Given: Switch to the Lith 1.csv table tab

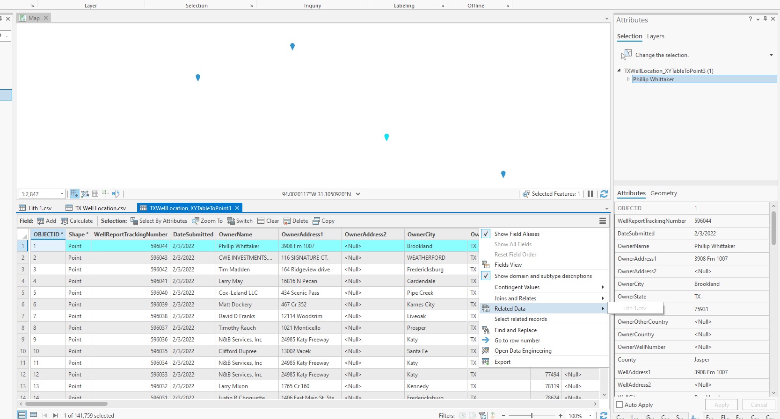Looking at the screenshot, I should pyautogui.click(x=36, y=208).
